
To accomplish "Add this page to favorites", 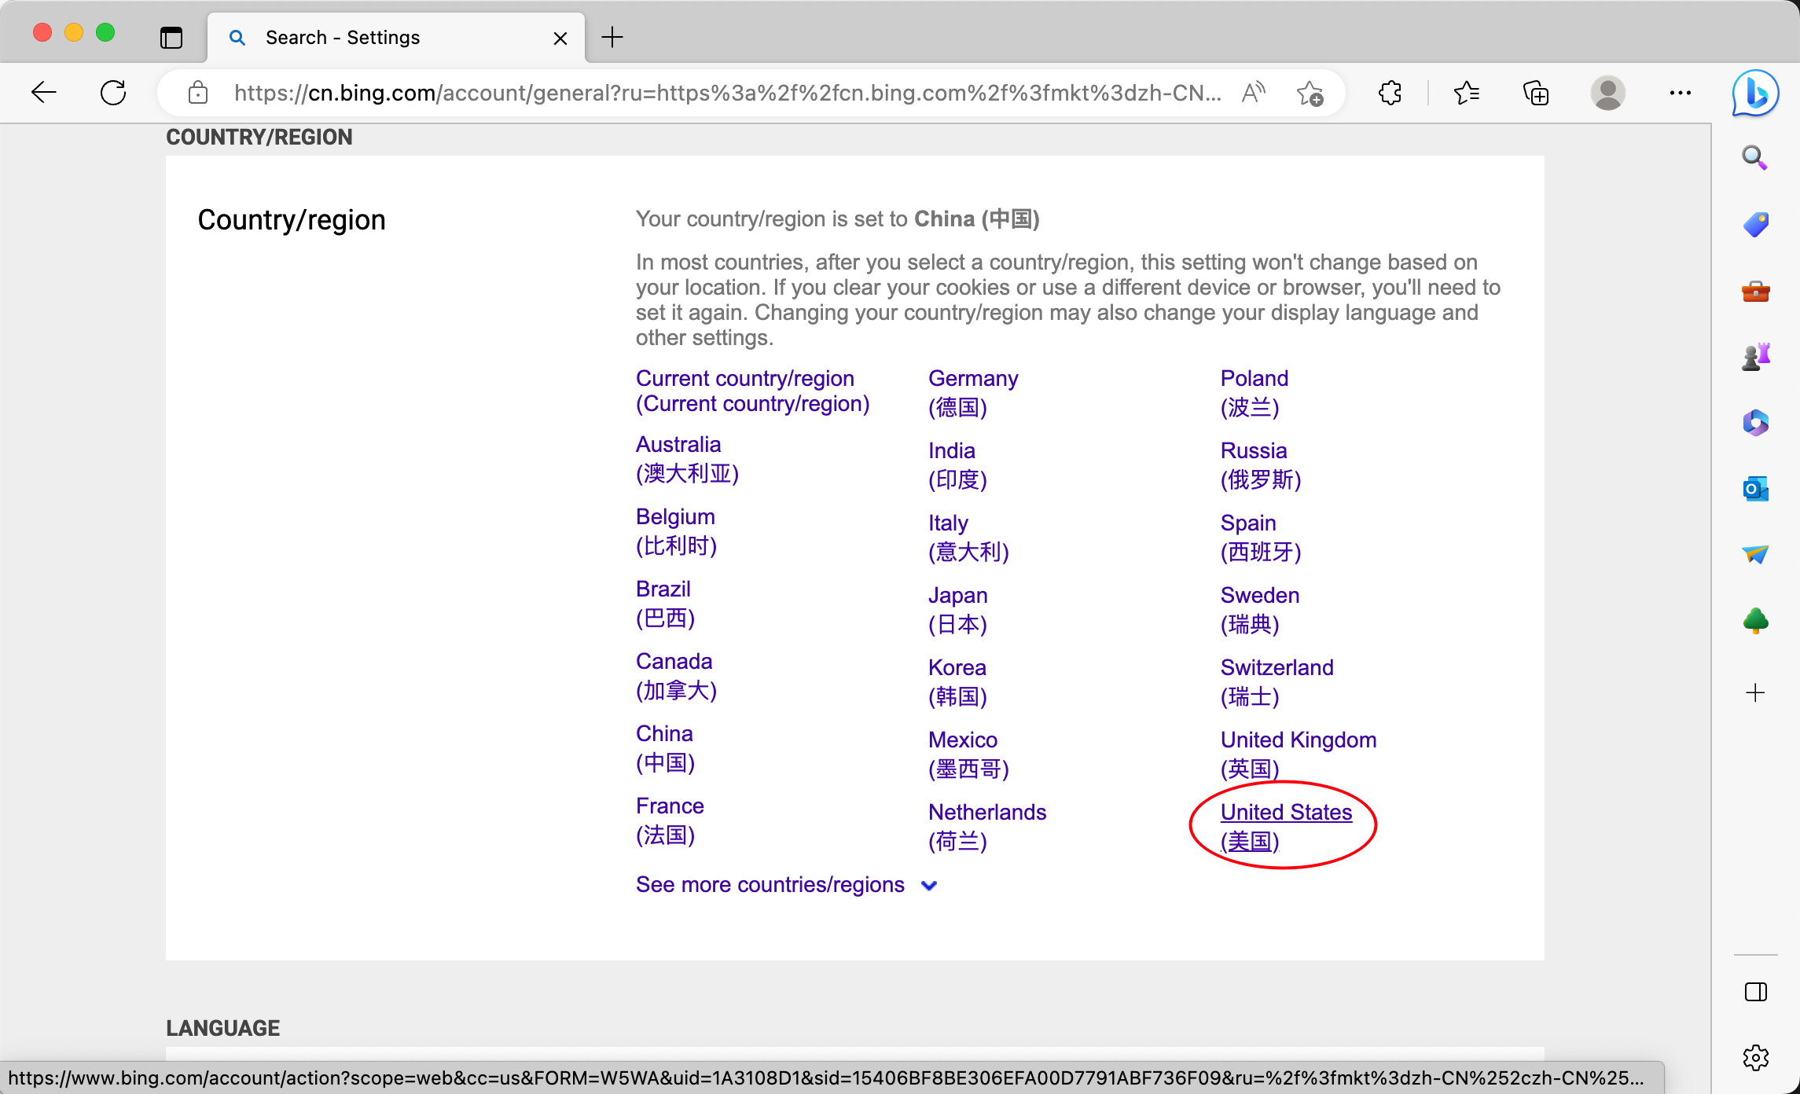I will pos(1310,93).
